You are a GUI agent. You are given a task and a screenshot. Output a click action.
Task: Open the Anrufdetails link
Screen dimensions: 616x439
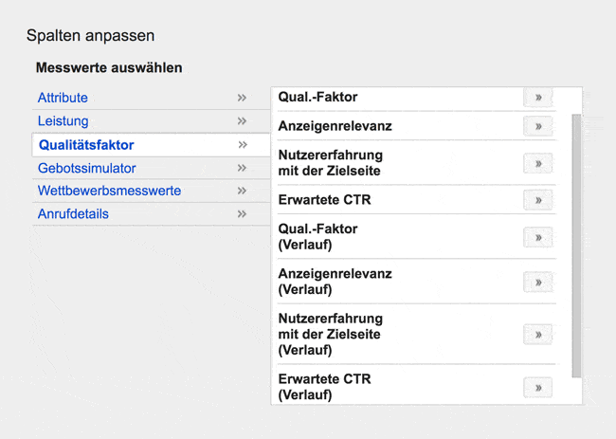[73, 213]
